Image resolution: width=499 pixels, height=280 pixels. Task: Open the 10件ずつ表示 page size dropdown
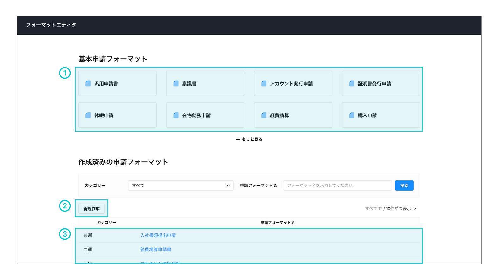click(401, 209)
